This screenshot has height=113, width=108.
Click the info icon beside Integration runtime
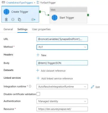pyautogui.click(x=30, y=86)
